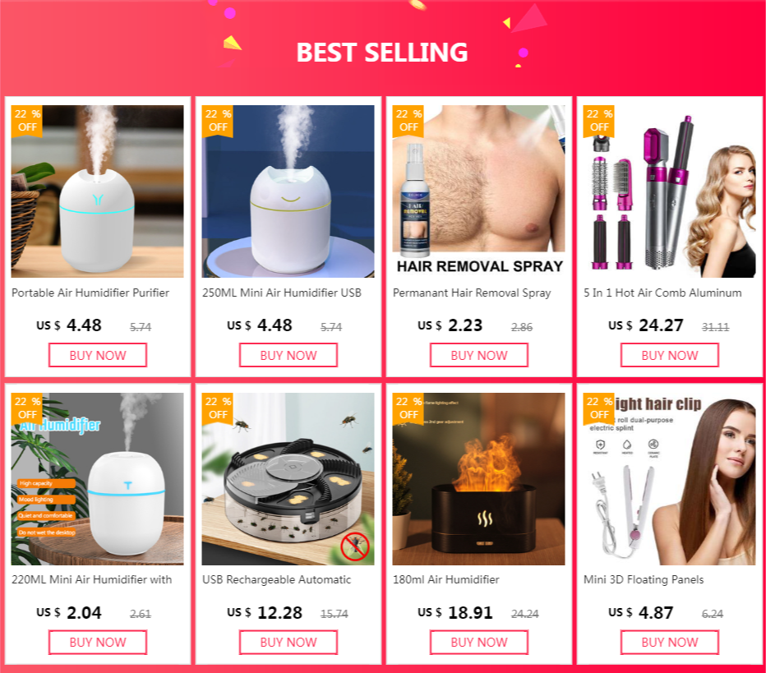Open the USB Rechargeable Automatic title link
The width and height of the screenshot is (766, 673).
pyautogui.click(x=276, y=579)
